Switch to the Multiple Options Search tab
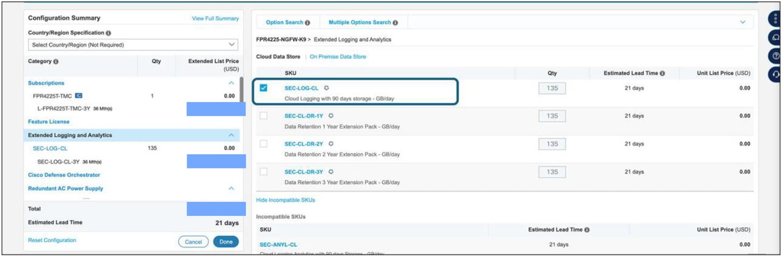782x257 pixels. click(x=359, y=22)
